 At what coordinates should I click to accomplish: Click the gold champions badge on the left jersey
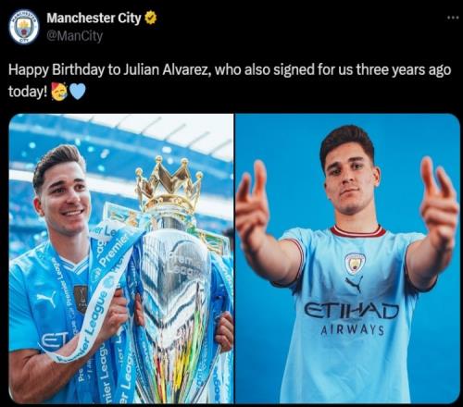pyautogui.click(x=81, y=298)
